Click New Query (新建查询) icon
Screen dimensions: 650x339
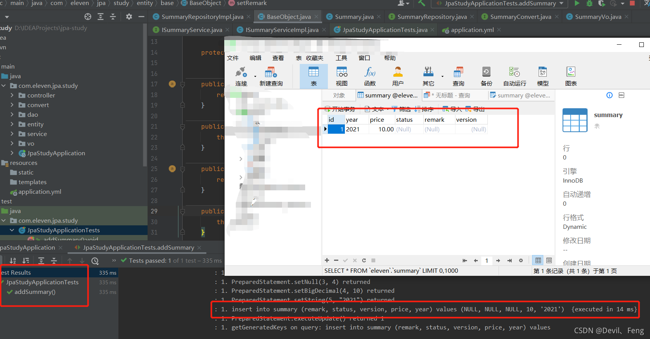coord(271,76)
